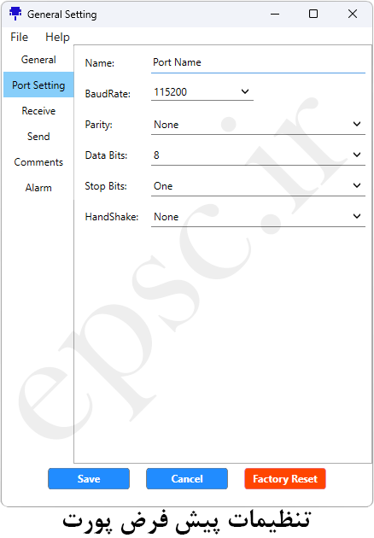The height and width of the screenshot is (538, 374).
Task: Expand the Parity dropdown chevron
Action: [x=357, y=124]
